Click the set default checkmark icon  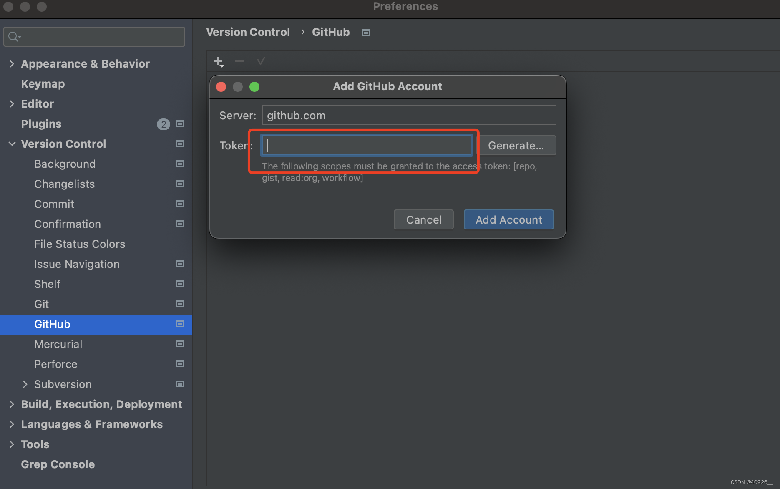point(261,61)
